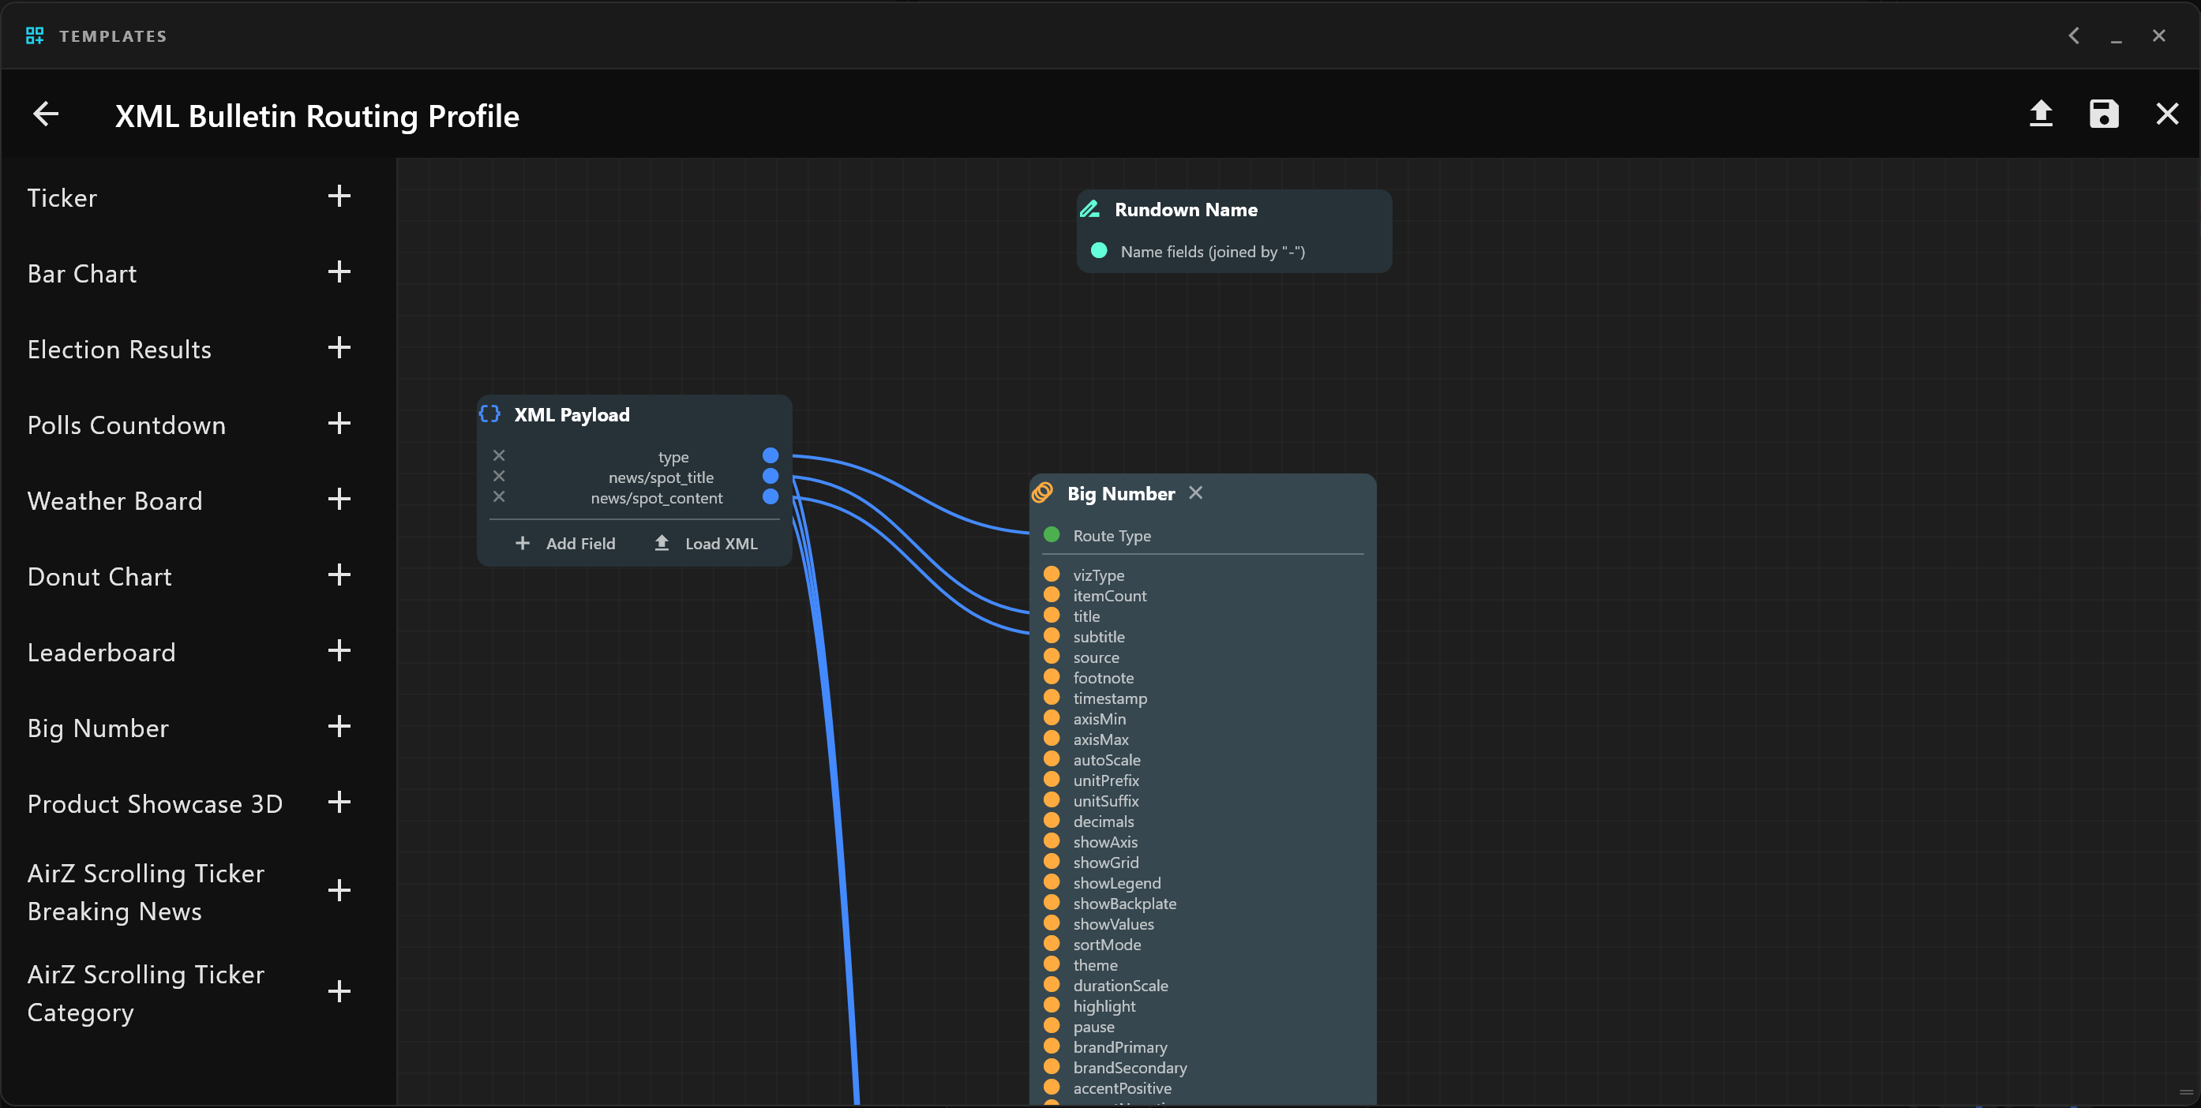The width and height of the screenshot is (2201, 1108).
Task: Add the Ticker template with its plus icon
Action: point(339,197)
